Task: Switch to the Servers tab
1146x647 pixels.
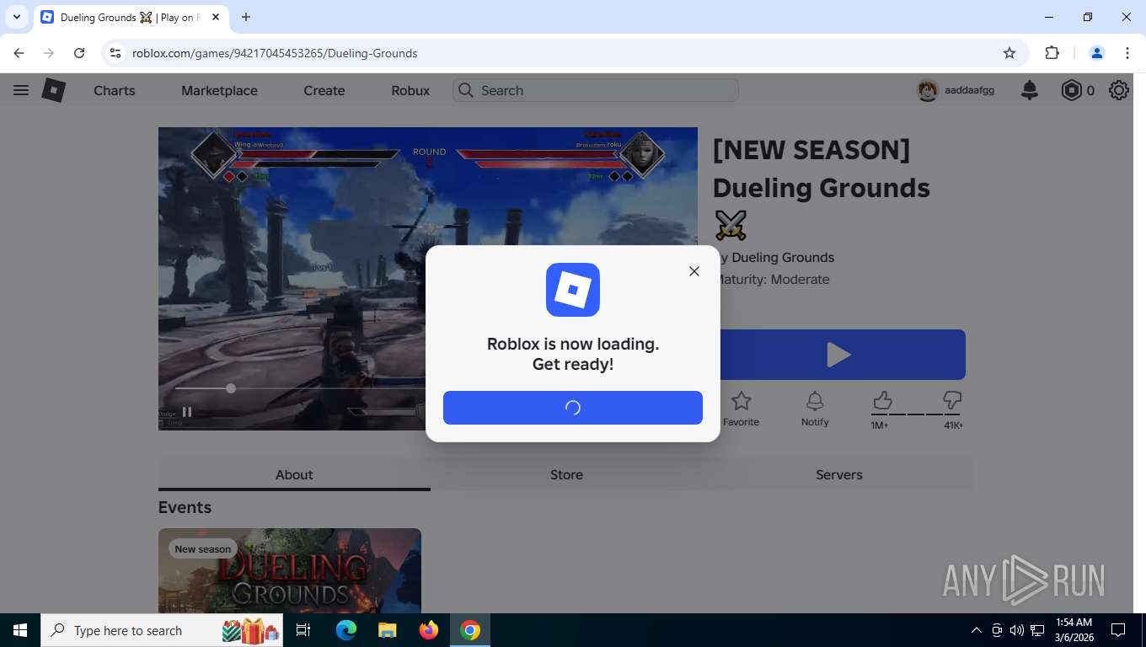Action: pos(839,474)
